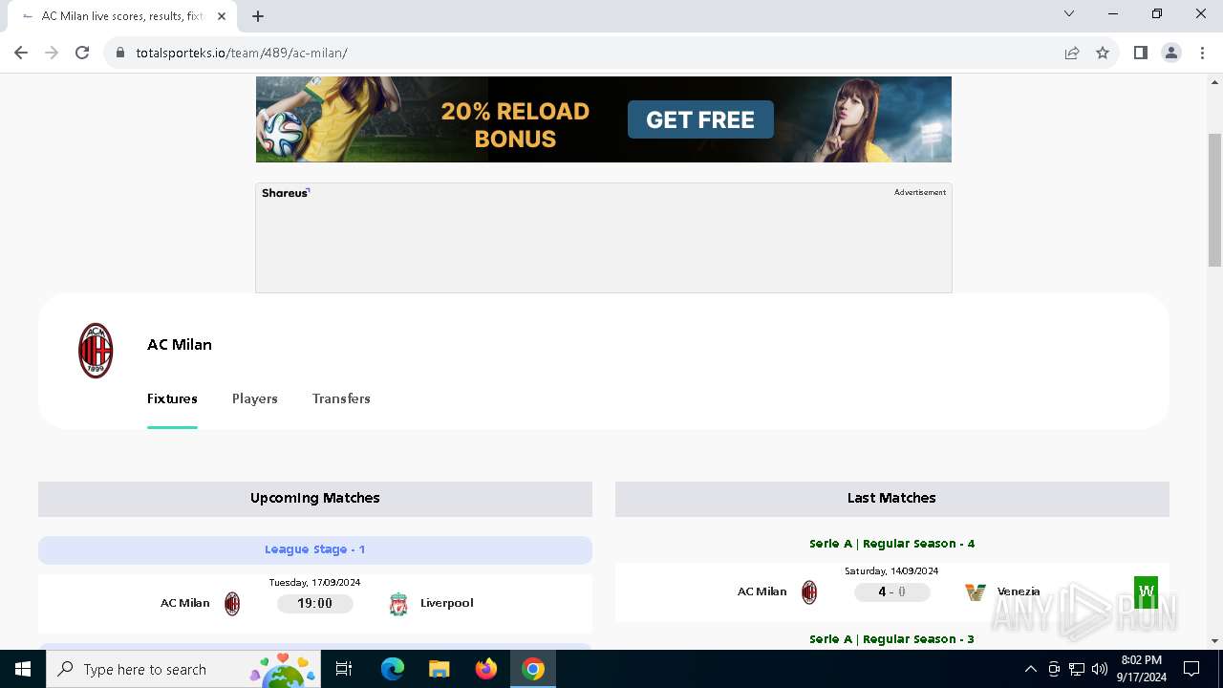The image size is (1223, 688).
Task: Click the GET FREE banner button
Action: 700,119
